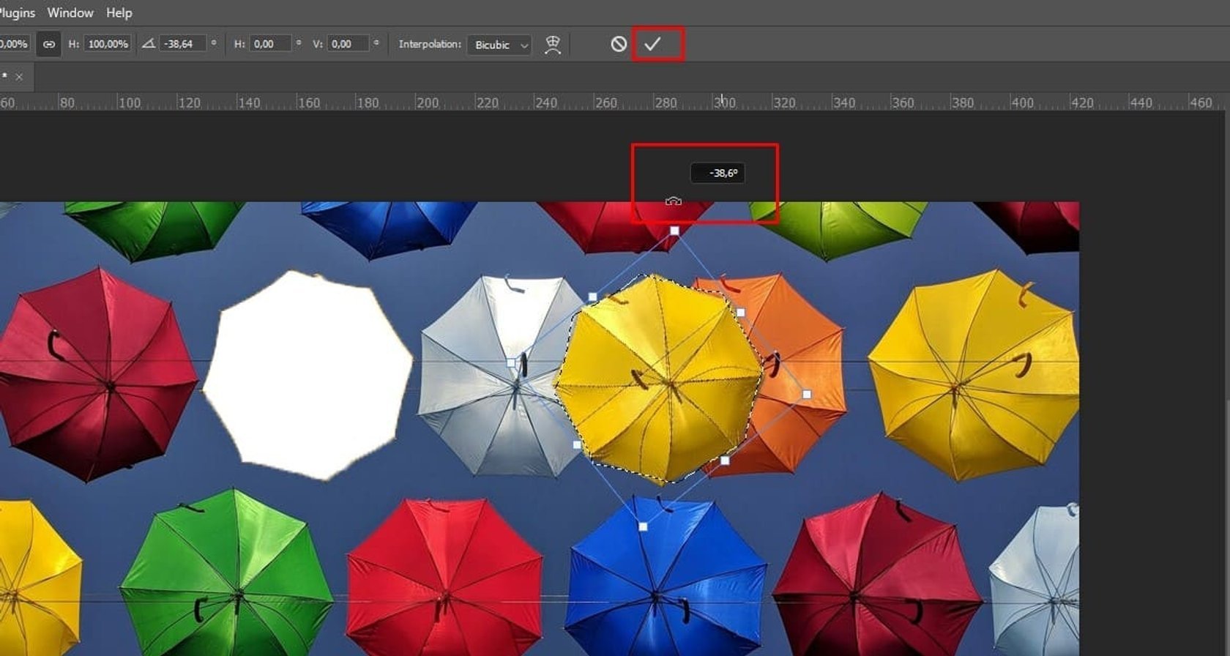1230x656 pixels.
Task: Toggle maintain aspect ratio link
Action: click(49, 44)
